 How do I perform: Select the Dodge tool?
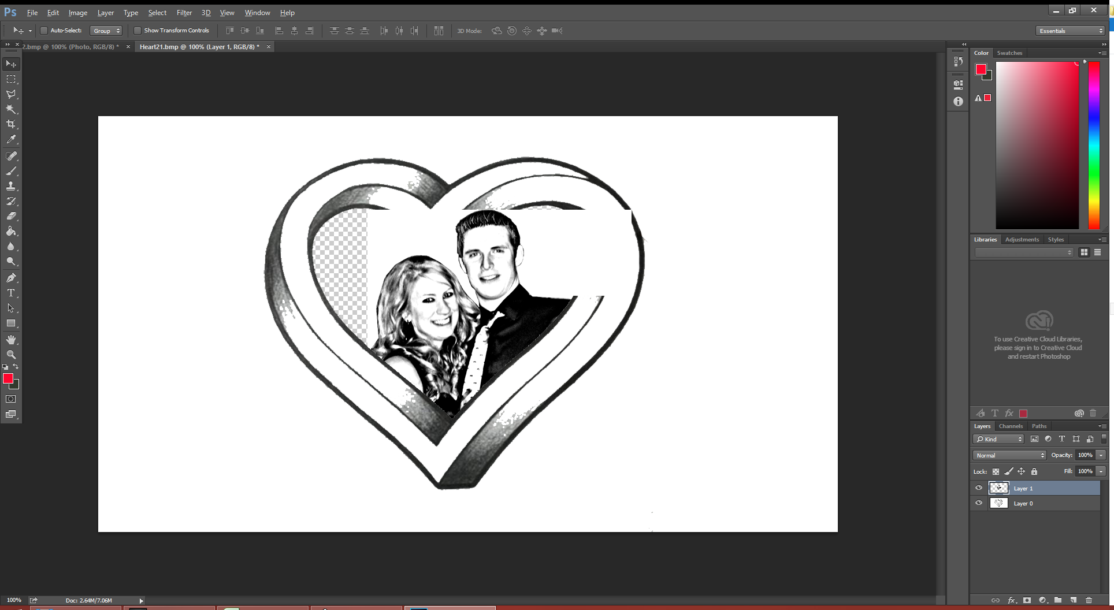(11, 261)
